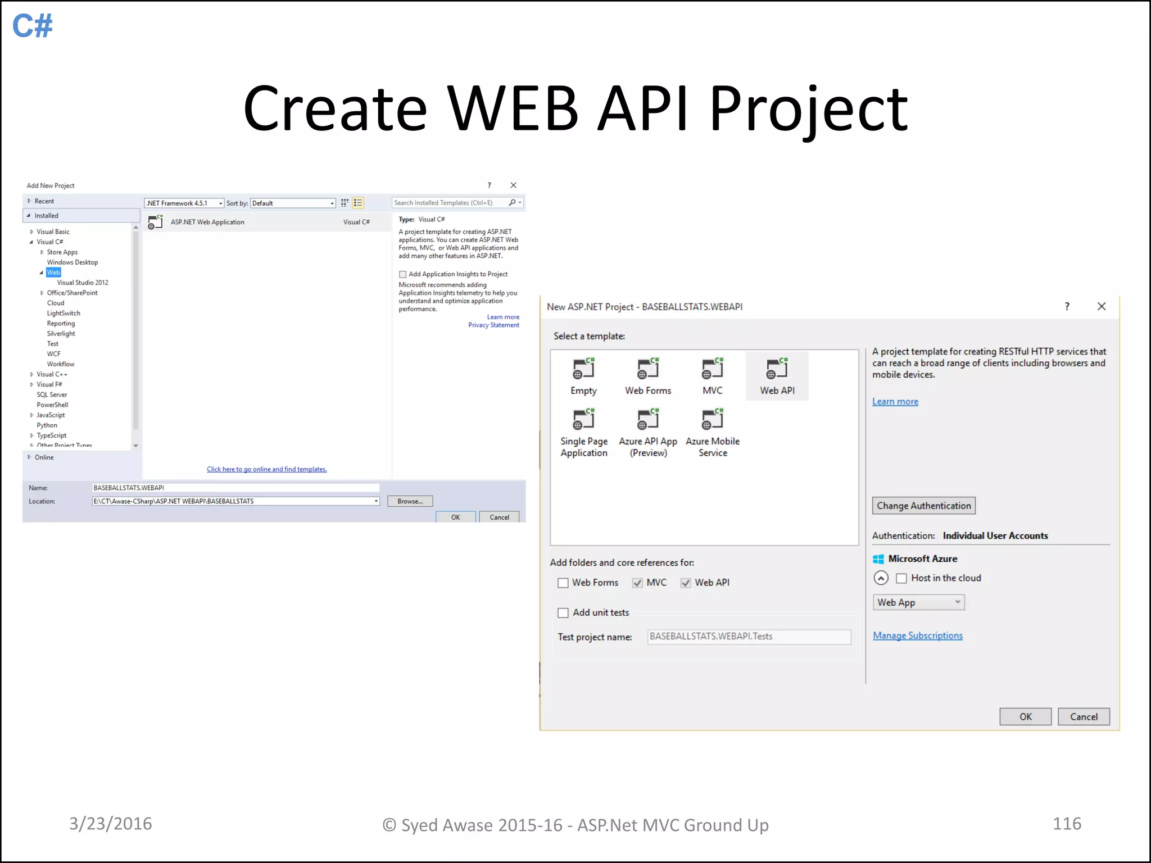Switch to medium icons list view

pos(358,203)
